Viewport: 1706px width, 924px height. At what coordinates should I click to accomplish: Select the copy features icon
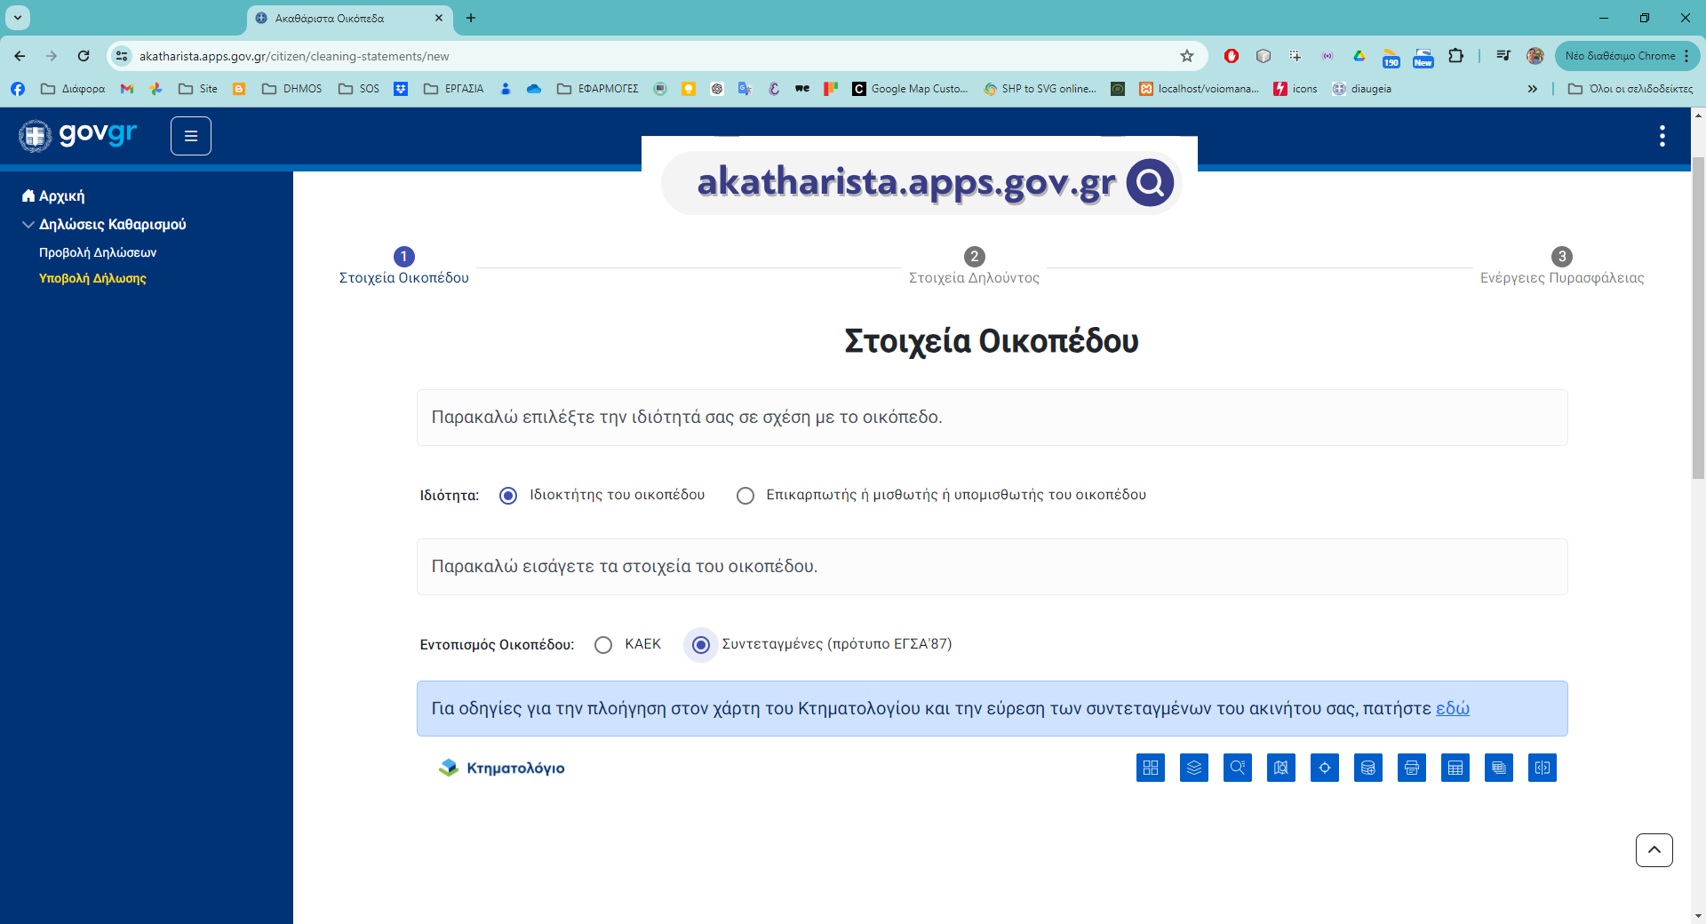(1499, 768)
